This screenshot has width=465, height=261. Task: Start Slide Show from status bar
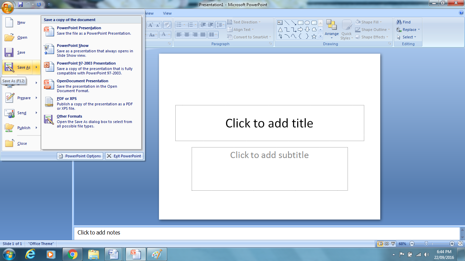pyautogui.click(x=393, y=244)
